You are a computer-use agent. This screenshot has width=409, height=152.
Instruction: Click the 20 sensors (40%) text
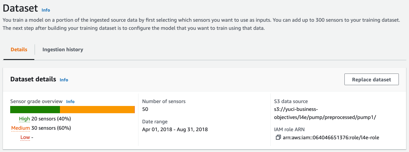tap(51, 119)
